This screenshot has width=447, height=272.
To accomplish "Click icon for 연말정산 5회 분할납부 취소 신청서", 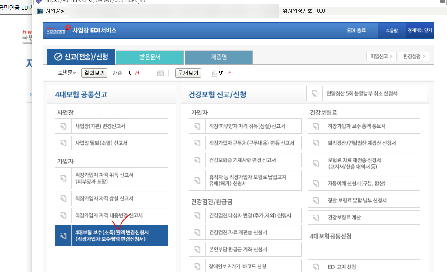I will (x=315, y=94).
